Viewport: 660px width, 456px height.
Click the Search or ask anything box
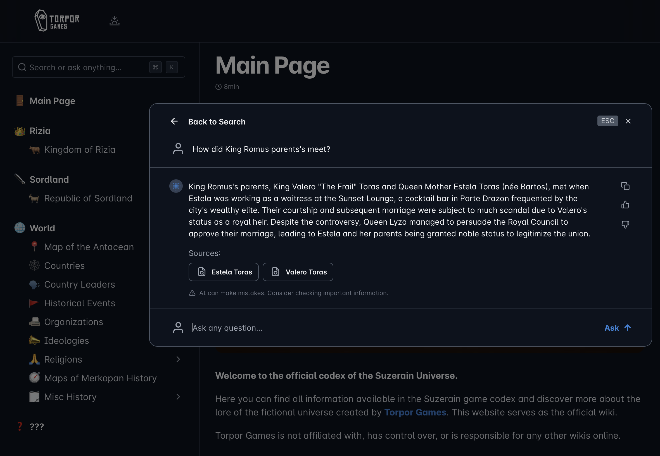[98, 67]
